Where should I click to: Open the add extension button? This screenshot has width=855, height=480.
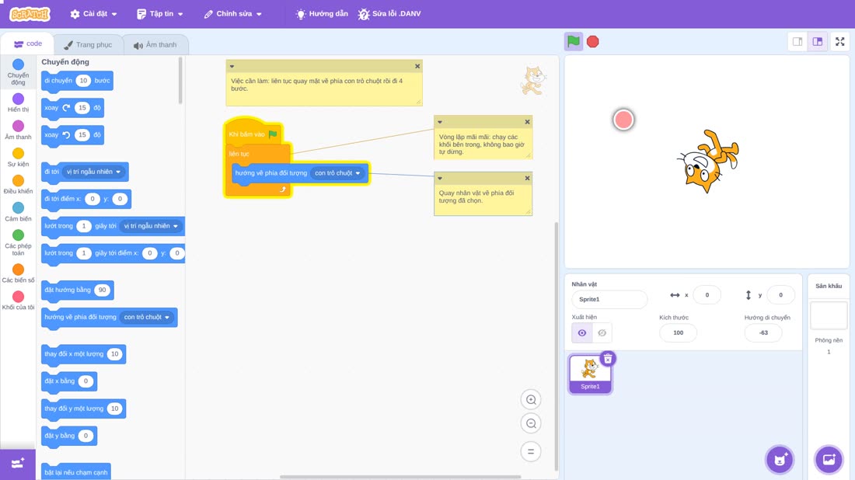[x=17, y=464]
